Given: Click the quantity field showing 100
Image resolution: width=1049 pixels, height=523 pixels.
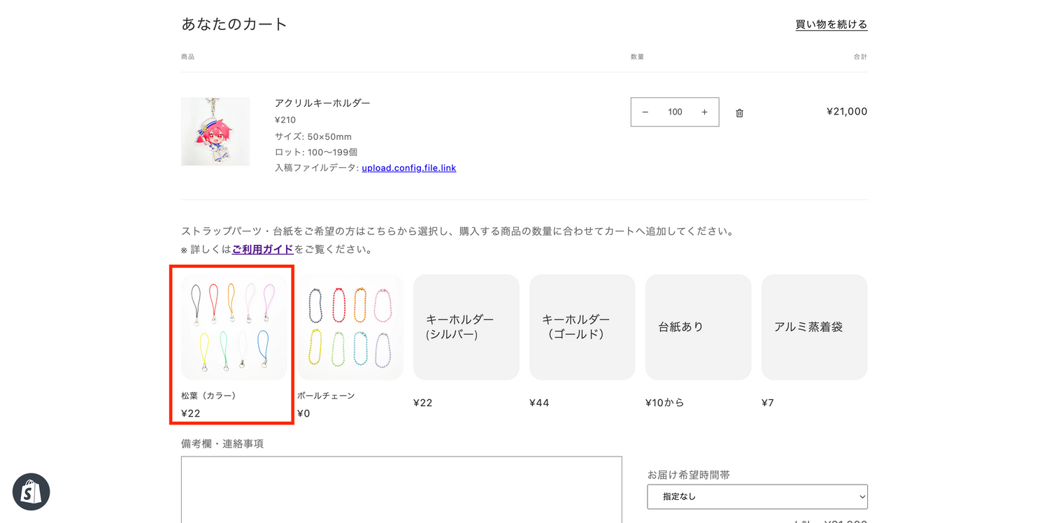Looking at the screenshot, I should coord(674,112).
